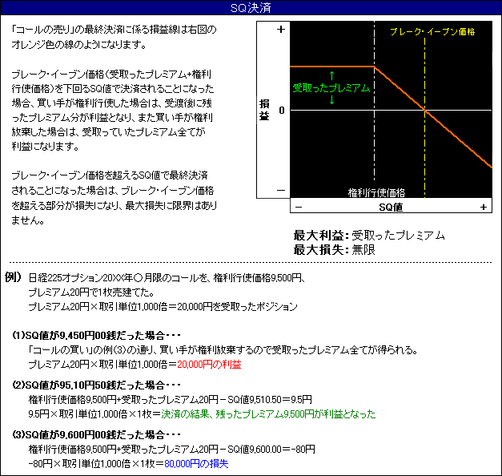Click the red '20,000円の利益' text

[209, 365]
